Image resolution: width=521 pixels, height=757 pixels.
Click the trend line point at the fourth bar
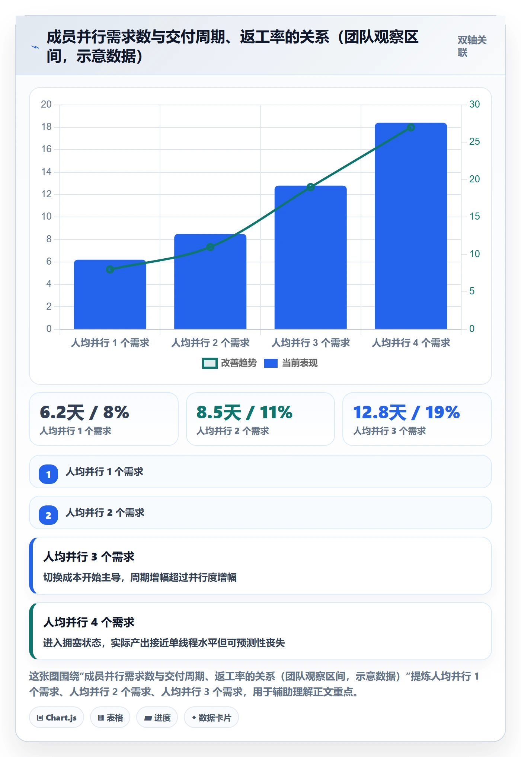tap(411, 127)
